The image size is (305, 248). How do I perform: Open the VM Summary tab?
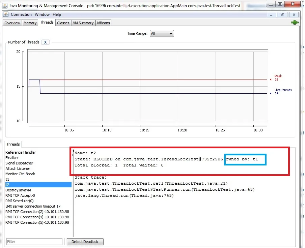coord(83,23)
